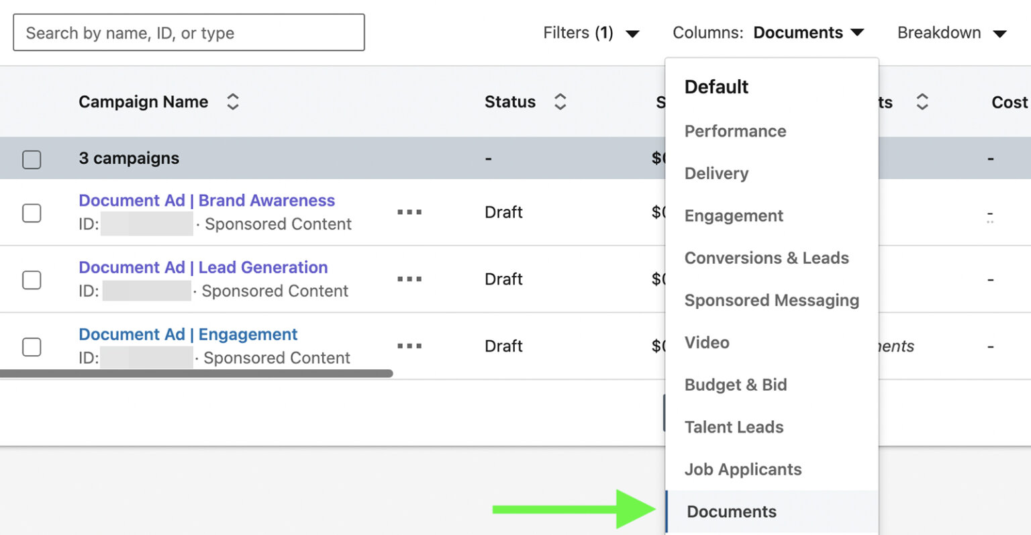Open the ellipsis menu for Engagement campaign

point(409,345)
